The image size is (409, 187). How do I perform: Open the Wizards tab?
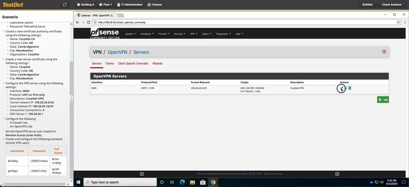[x=157, y=63]
